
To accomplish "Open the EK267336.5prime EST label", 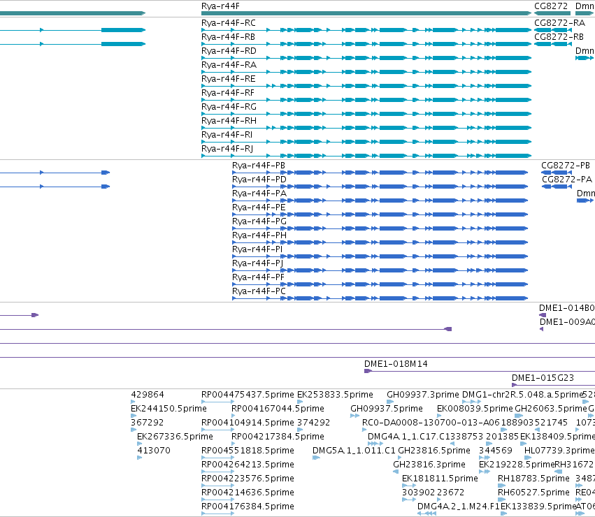I will pyautogui.click(x=175, y=437).
